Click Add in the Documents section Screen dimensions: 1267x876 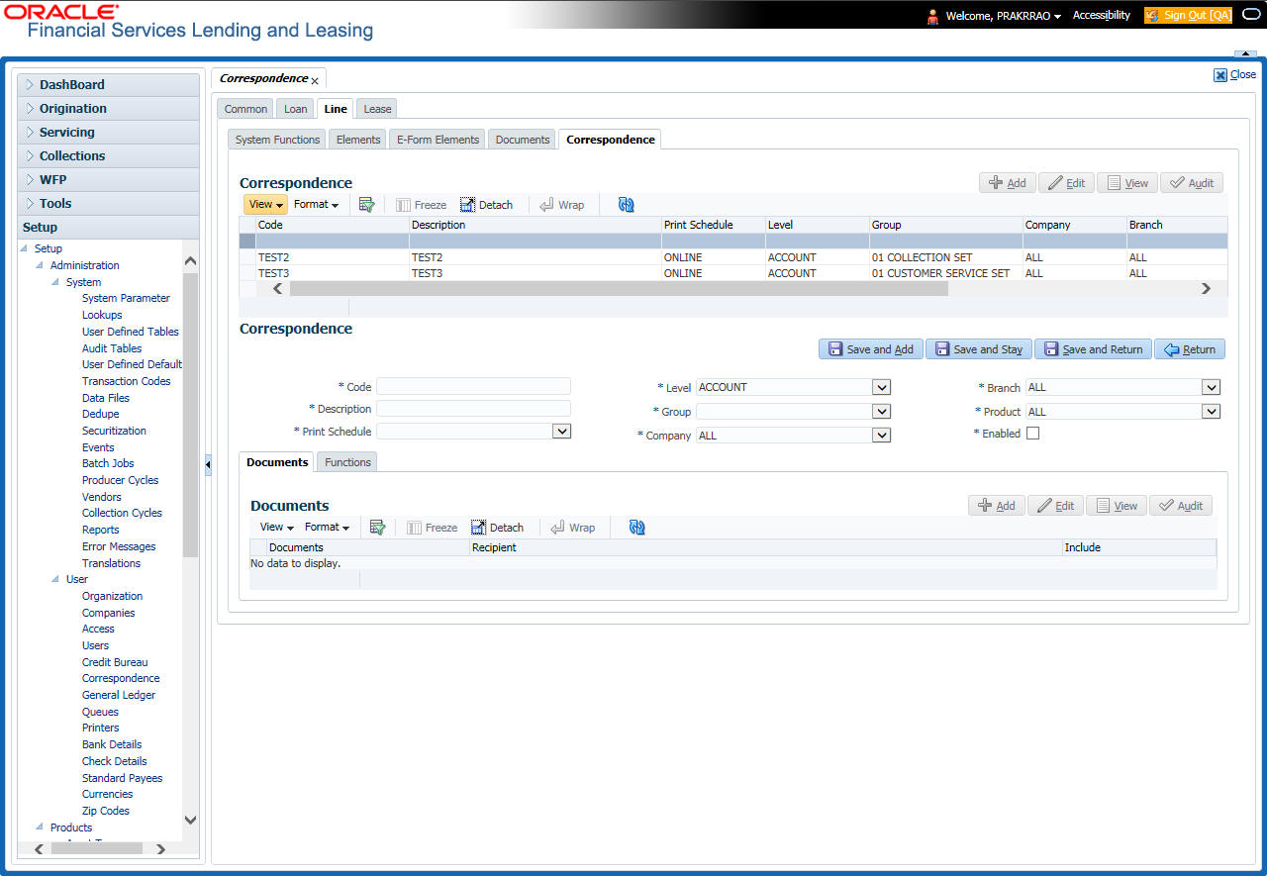997,506
